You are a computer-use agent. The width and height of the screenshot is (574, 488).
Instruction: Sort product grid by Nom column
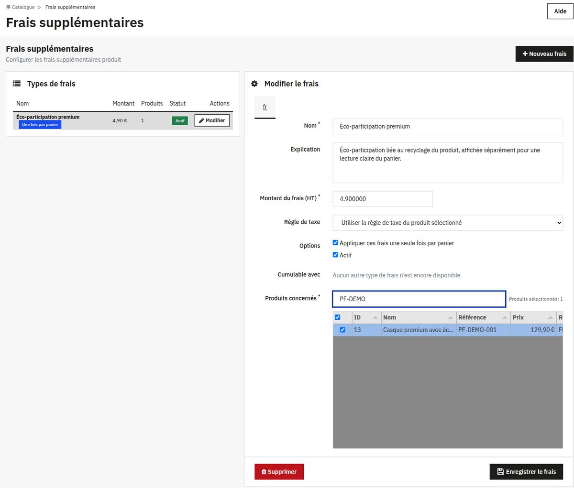point(419,317)
